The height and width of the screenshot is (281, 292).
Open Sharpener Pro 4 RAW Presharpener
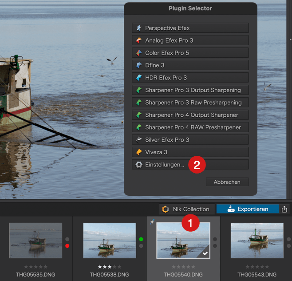pos(190,127)
